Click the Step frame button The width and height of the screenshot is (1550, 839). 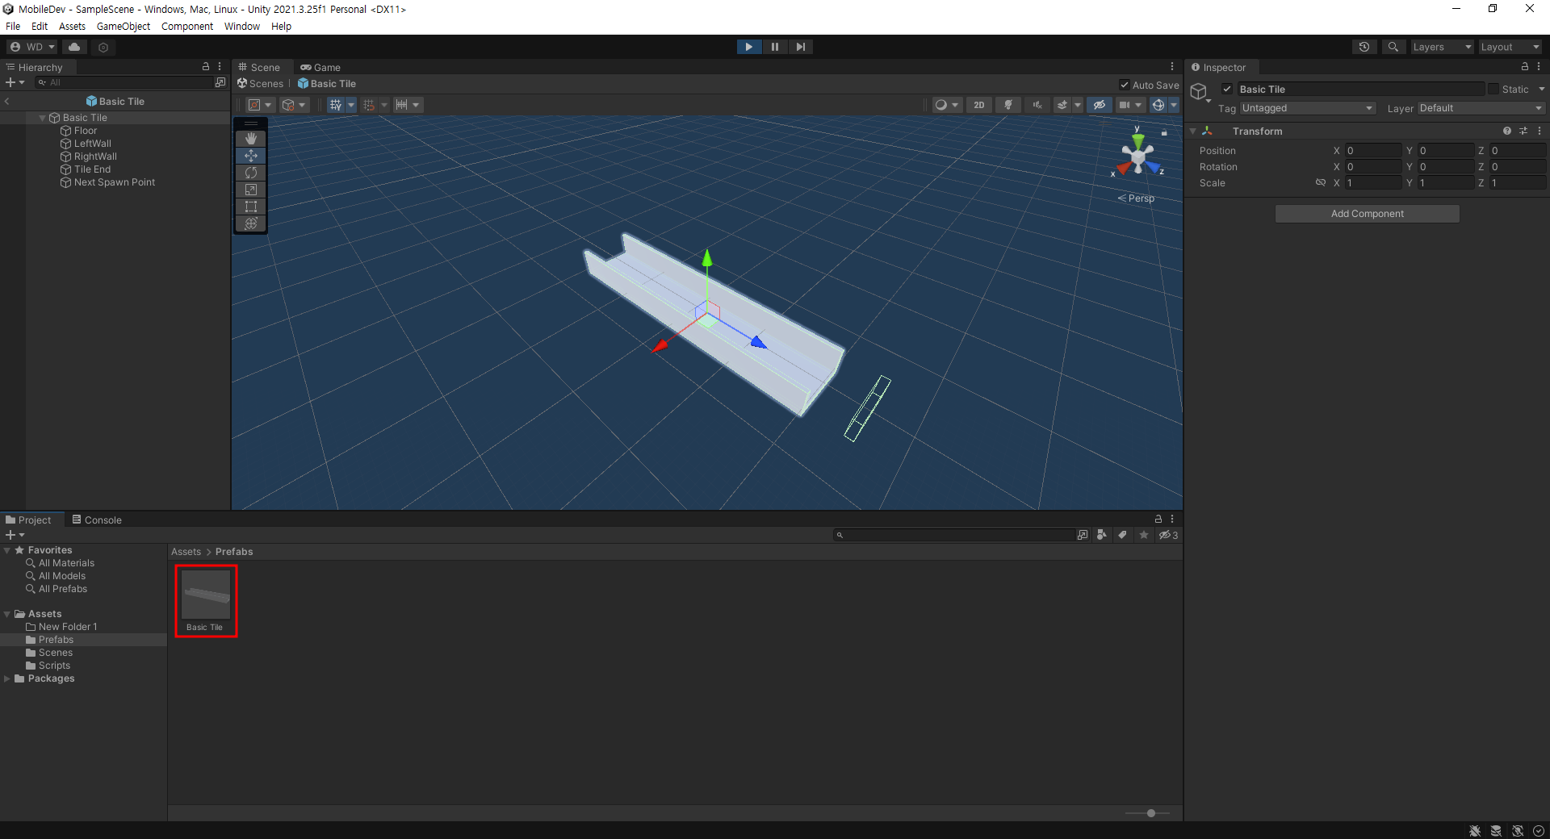(800, 47)
